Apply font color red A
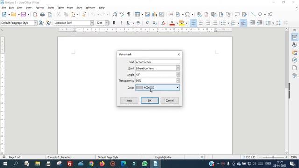Image resolution: width=299 pixels, height=168 pixels. tap(172, 23)
